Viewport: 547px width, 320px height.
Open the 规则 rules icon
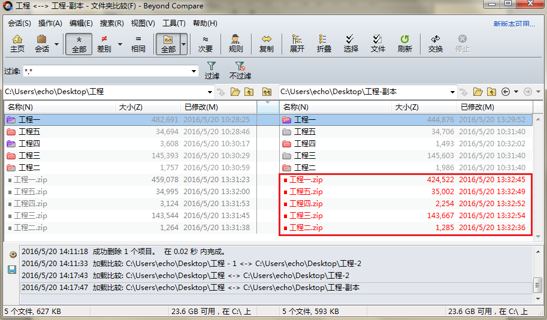tap(236, 44)
